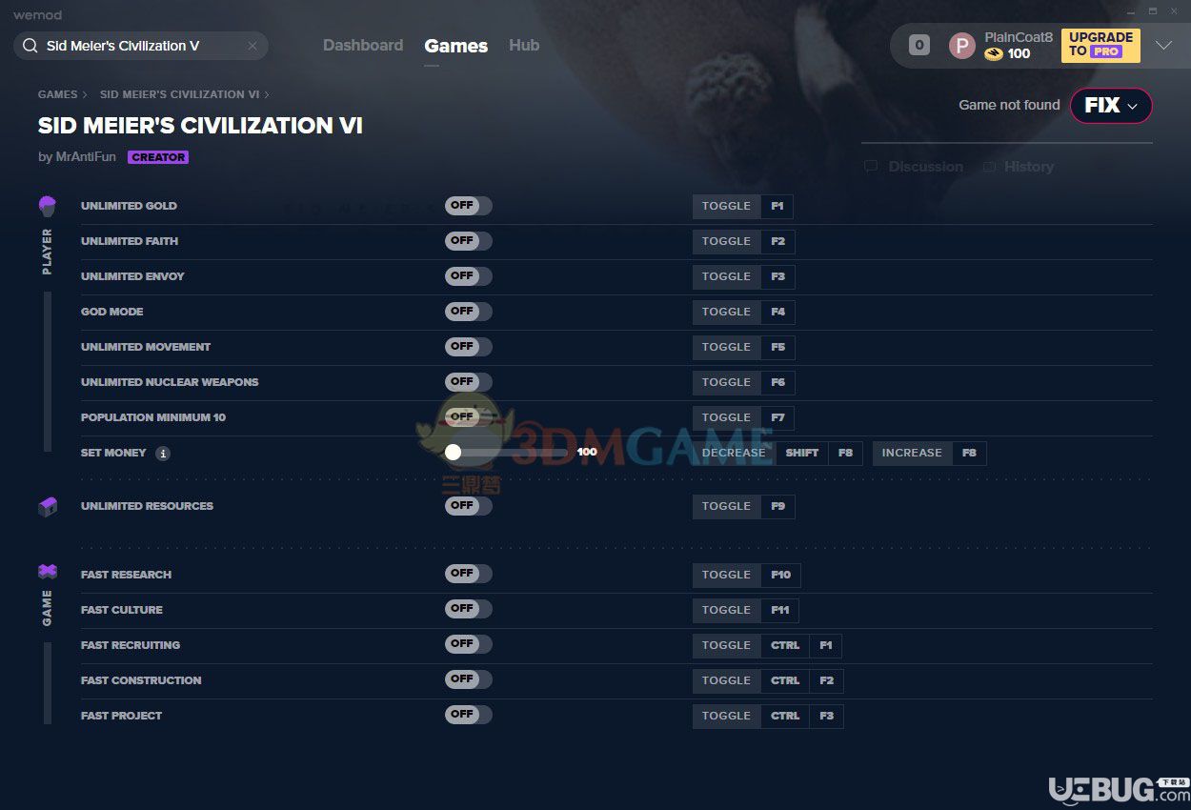Click the Game category icon
Screen dimensions: 1191x810
pyautogui.click(x=47, y=572)
